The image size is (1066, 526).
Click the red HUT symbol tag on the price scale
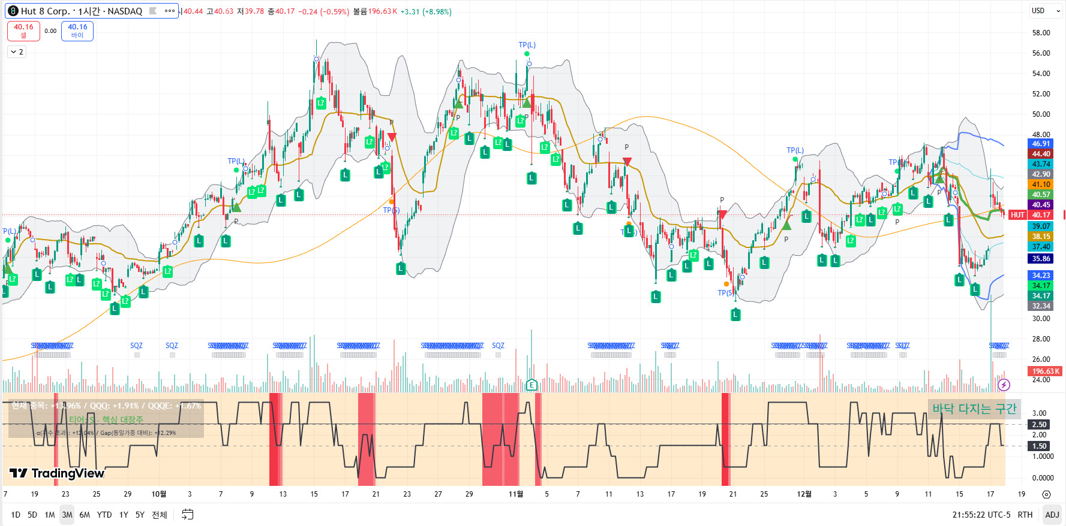pos(1017,215)
